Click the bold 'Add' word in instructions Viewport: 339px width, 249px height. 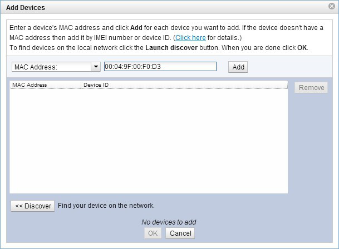coord(137,27)
